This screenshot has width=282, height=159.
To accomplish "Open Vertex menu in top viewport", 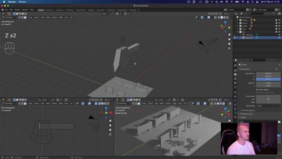I will click(x=55, y=18).
